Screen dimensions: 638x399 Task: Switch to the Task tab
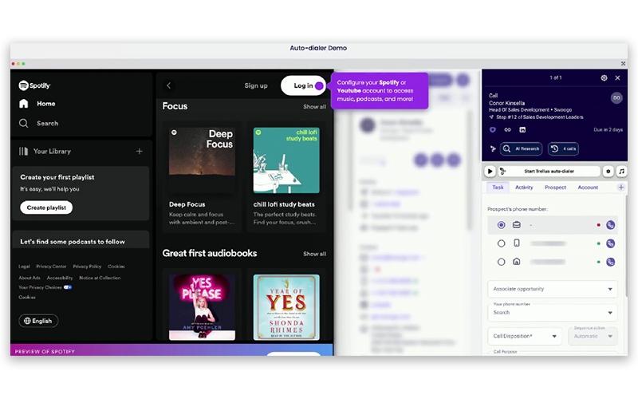click(x=498, y=188)
